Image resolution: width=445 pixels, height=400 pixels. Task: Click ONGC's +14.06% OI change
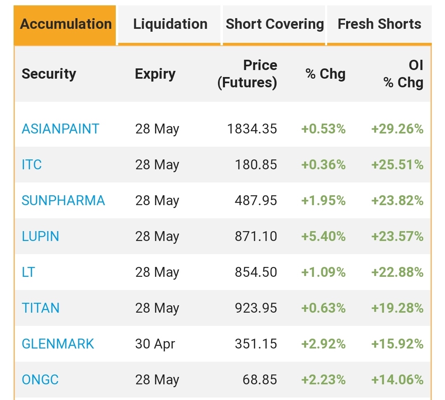(x=397, y=380)
